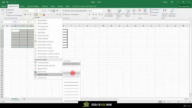Open the font size 11 dropdown
This screenshot has height=108, width=192.
pos(40,11)
